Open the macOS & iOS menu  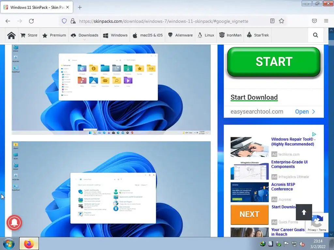(x=148, y=35)
